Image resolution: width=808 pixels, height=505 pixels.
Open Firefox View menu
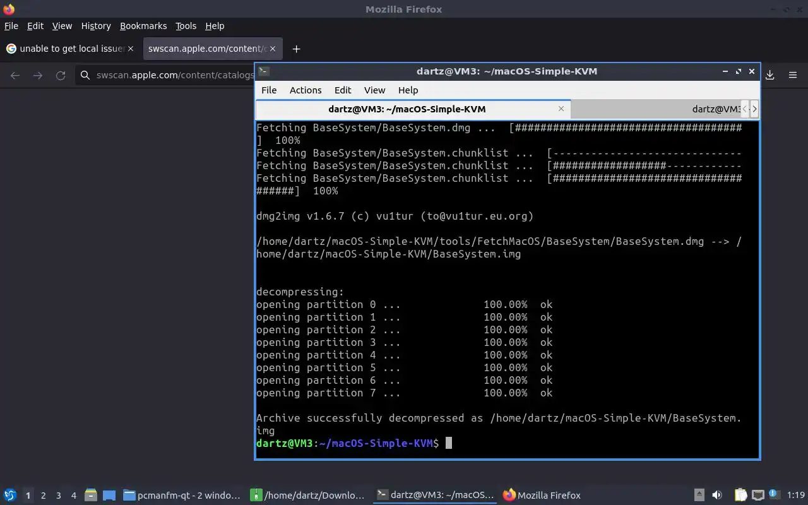62,26
